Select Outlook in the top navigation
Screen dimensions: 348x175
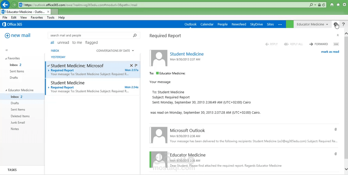tap(190, 24)
